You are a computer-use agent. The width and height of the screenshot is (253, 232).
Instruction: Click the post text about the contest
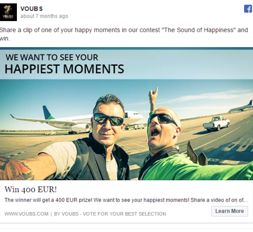pyautogui.click(x=124, y=34)
